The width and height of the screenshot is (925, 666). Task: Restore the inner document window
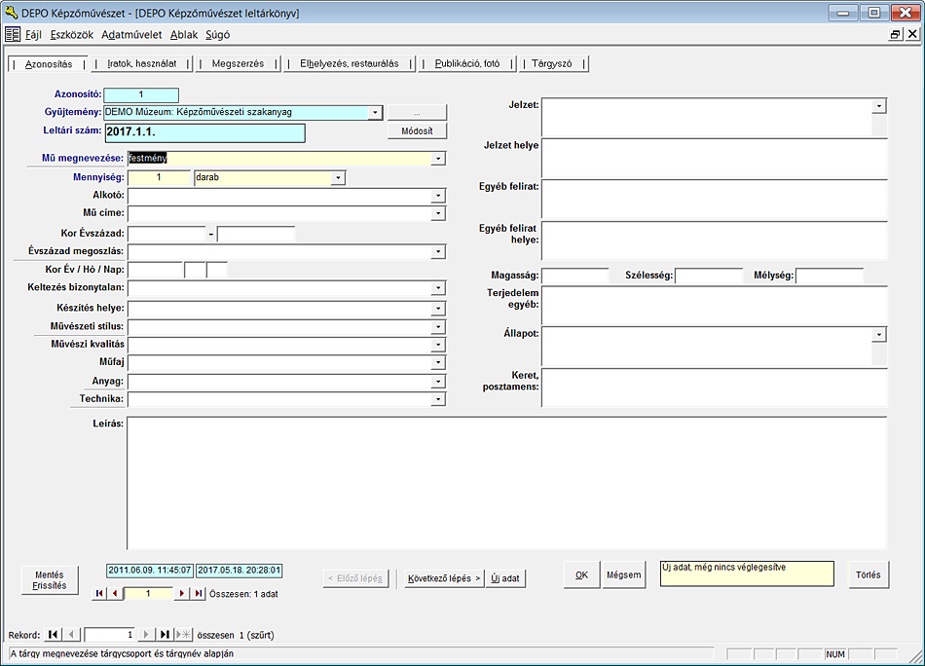tap(895, 34)
